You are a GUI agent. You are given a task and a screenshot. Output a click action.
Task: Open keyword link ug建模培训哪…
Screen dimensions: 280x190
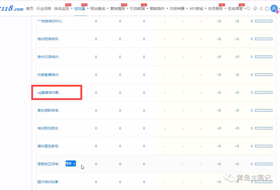[x=50, y=93]
